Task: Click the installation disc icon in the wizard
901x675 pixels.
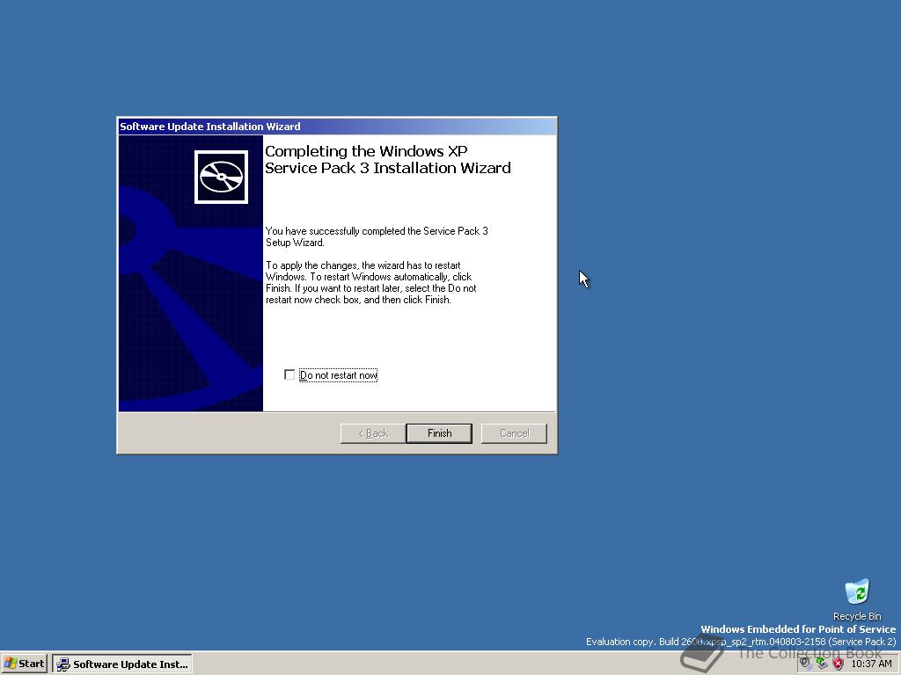Action: (x=221, y=176)
